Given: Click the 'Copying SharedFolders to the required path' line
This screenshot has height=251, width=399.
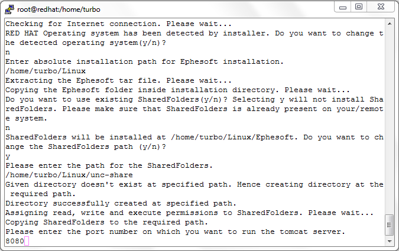Looking at the screenshot, I should (x=106, y=222).
